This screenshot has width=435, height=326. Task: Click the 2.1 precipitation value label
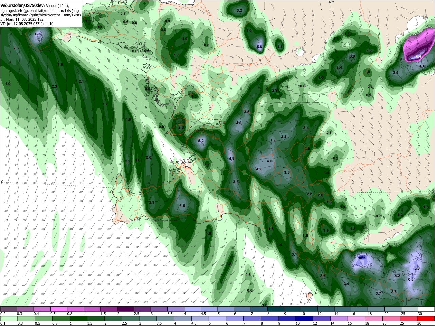[x=81, y=81]
